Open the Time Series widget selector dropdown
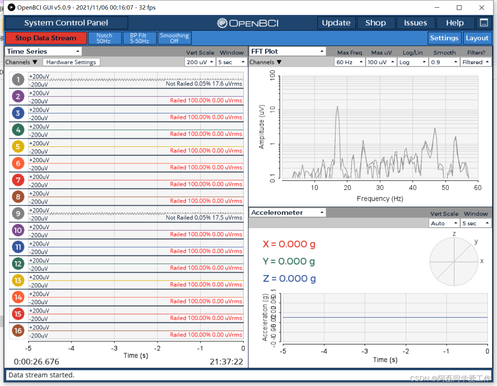 point(43,51)
